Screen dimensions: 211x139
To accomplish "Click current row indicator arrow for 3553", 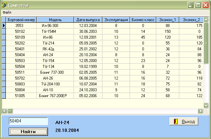I will (x=4, y=25).
